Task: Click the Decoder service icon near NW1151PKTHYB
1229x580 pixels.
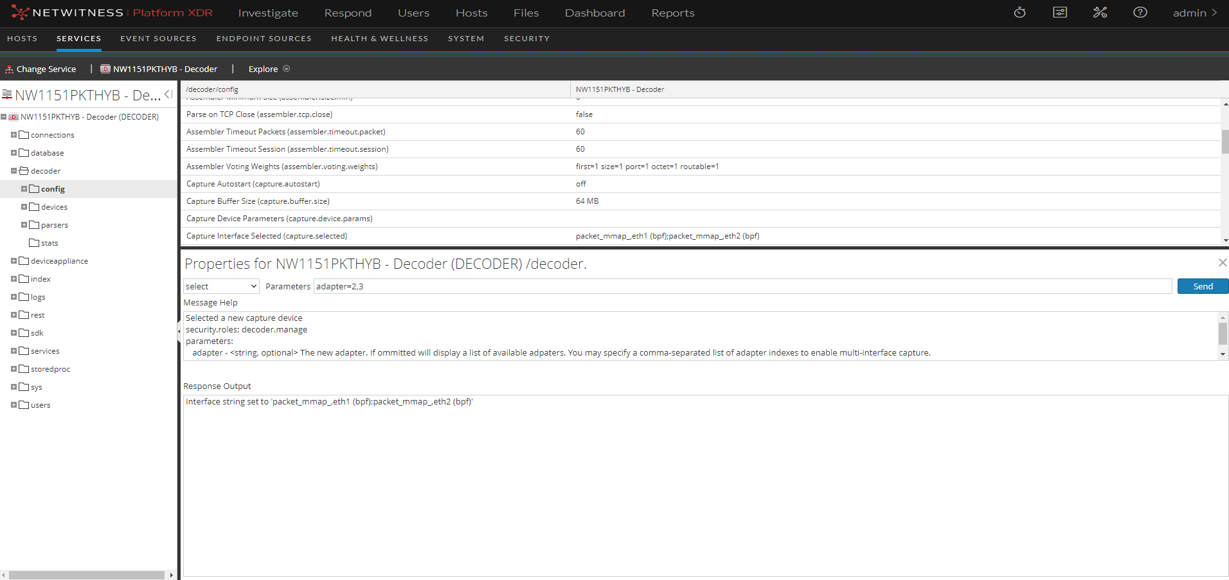Action: click(x=105, y=69)
